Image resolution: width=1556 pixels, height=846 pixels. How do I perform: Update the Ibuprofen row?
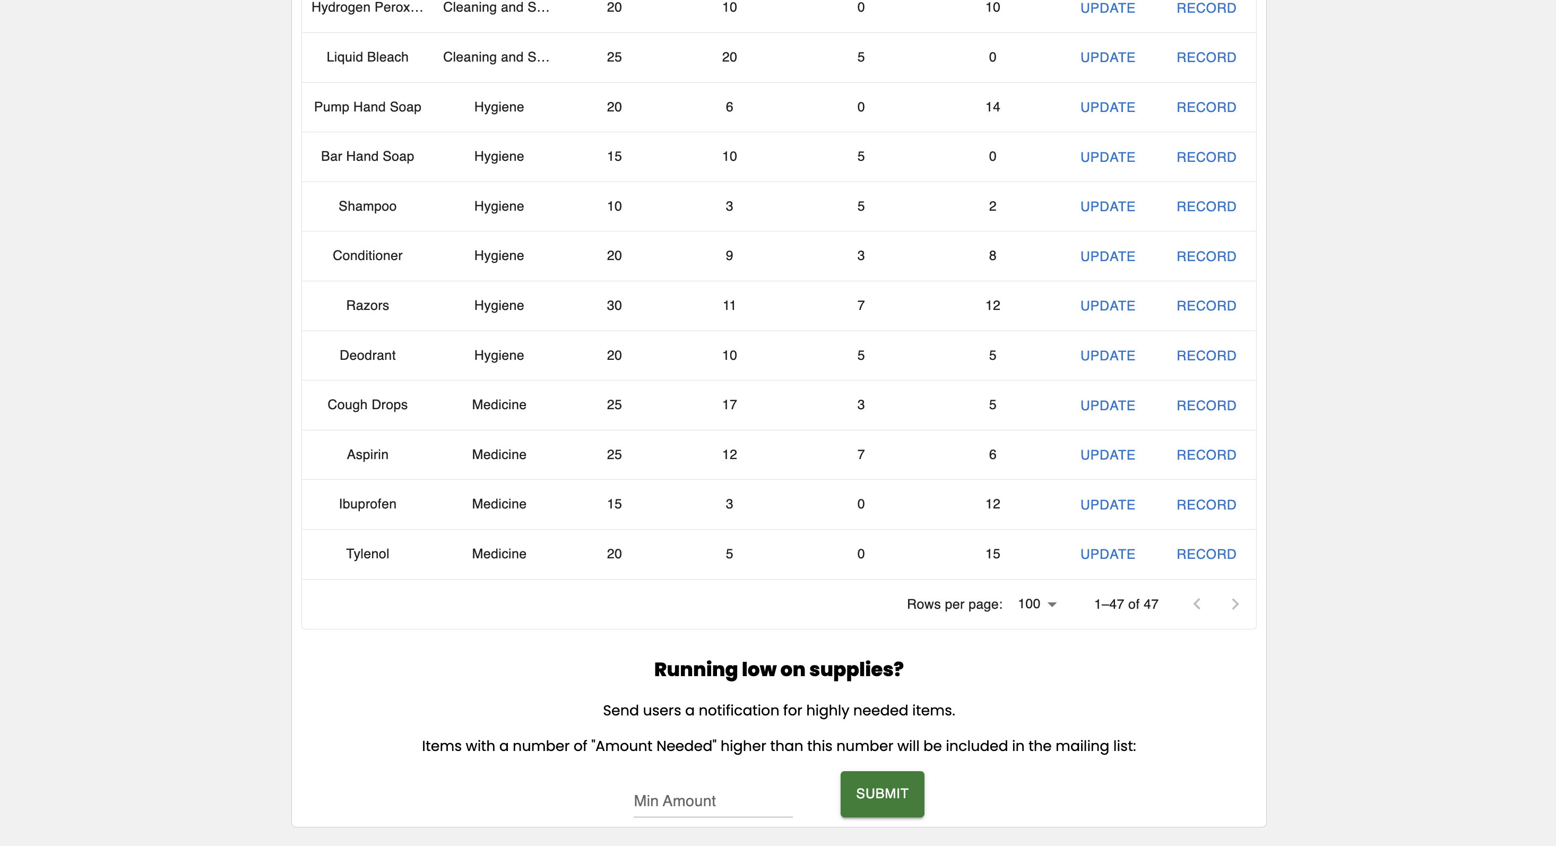[x=1107, y=505]
